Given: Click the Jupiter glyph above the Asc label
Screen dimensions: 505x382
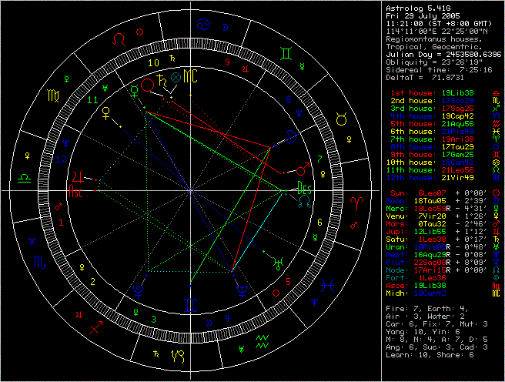Looking at the screenshot, I should [x=77, y=176].
